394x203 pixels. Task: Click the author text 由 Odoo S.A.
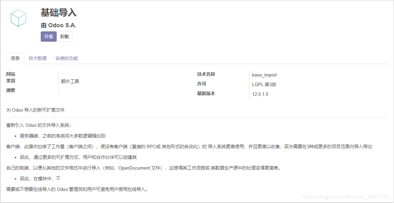[x=59, y=26]
